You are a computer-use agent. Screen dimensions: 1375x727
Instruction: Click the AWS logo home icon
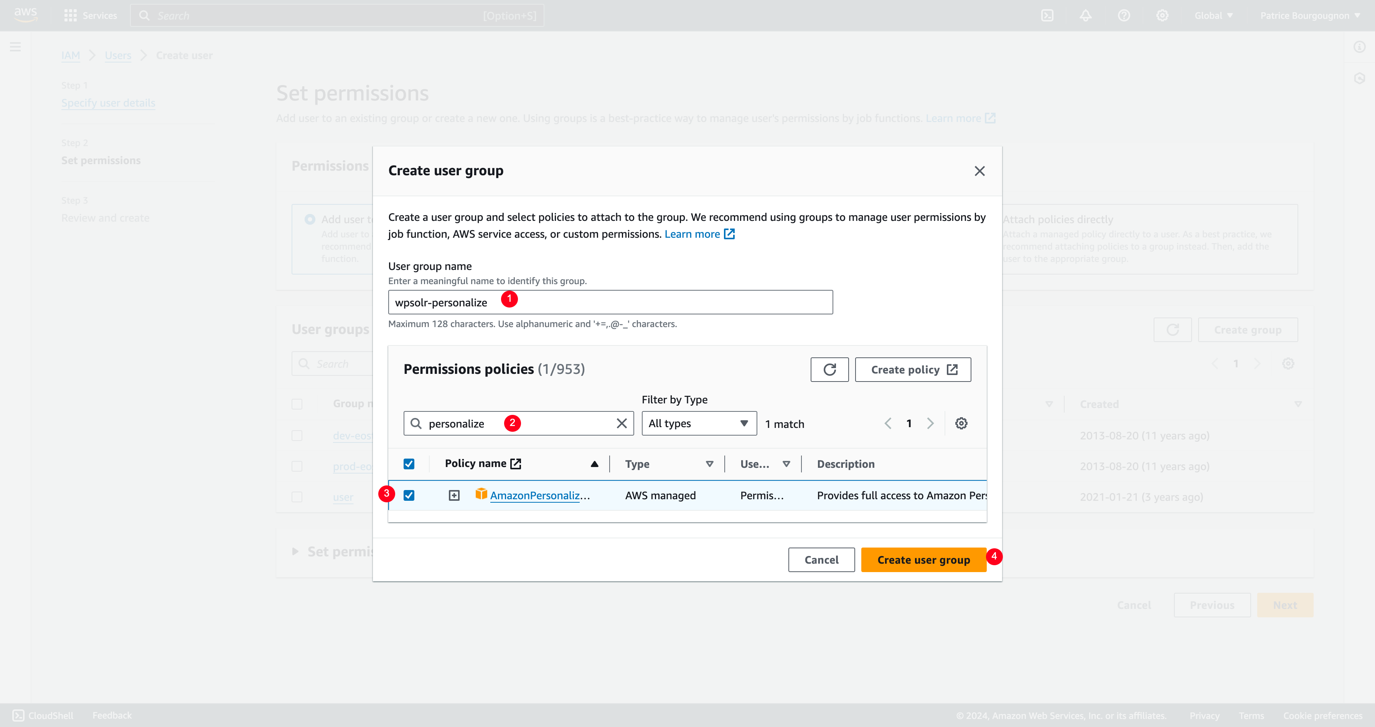click(26, 15)
